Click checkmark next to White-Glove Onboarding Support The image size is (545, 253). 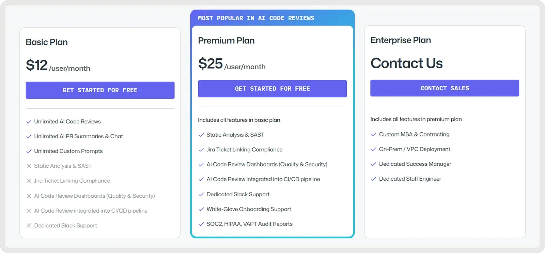[x=201, y=209]
